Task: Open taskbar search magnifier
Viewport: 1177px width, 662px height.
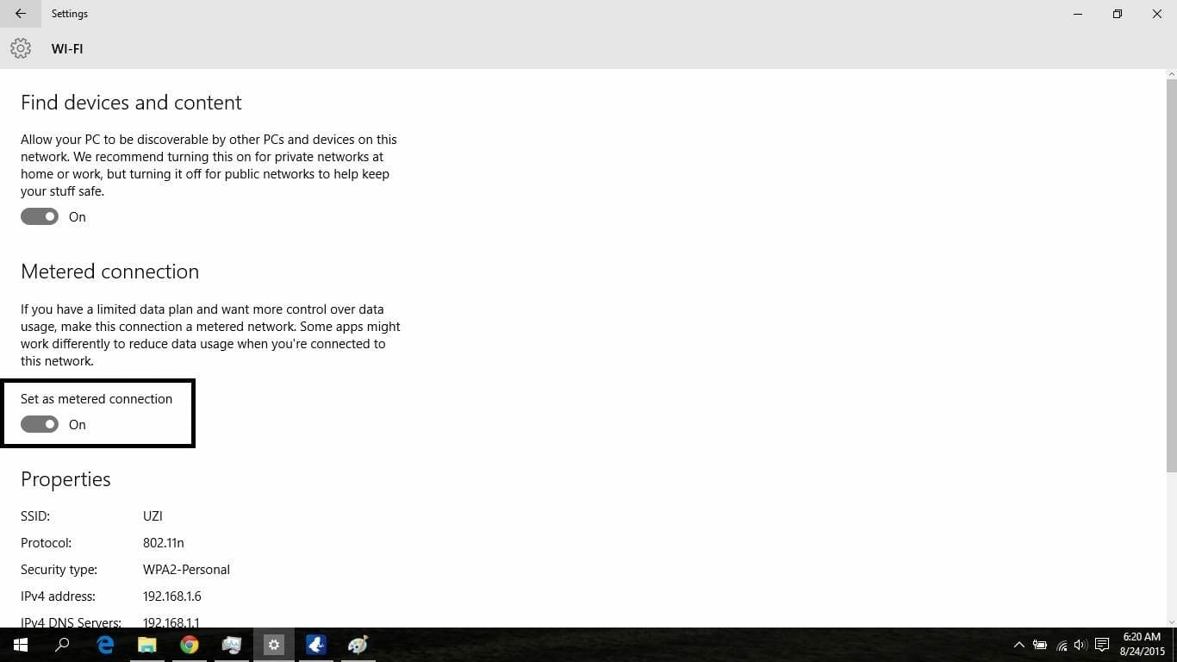Action: click(x=62, y=645)
